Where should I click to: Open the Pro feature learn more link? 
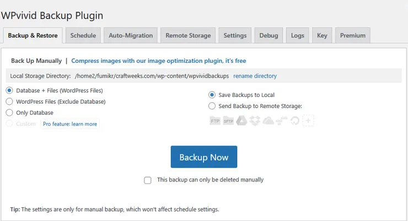click(x=70, y=124)
